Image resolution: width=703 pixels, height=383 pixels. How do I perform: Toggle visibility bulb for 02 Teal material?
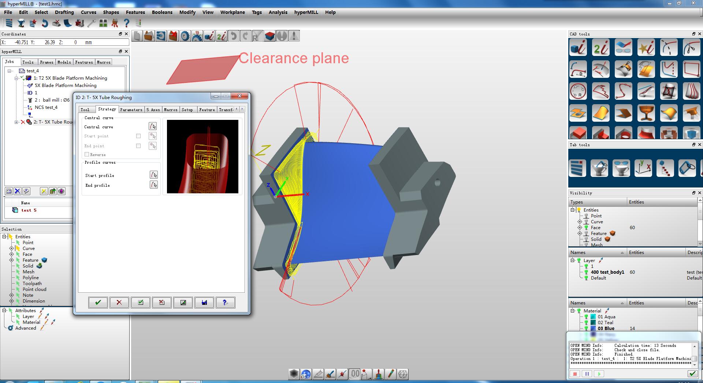[586, 323]
